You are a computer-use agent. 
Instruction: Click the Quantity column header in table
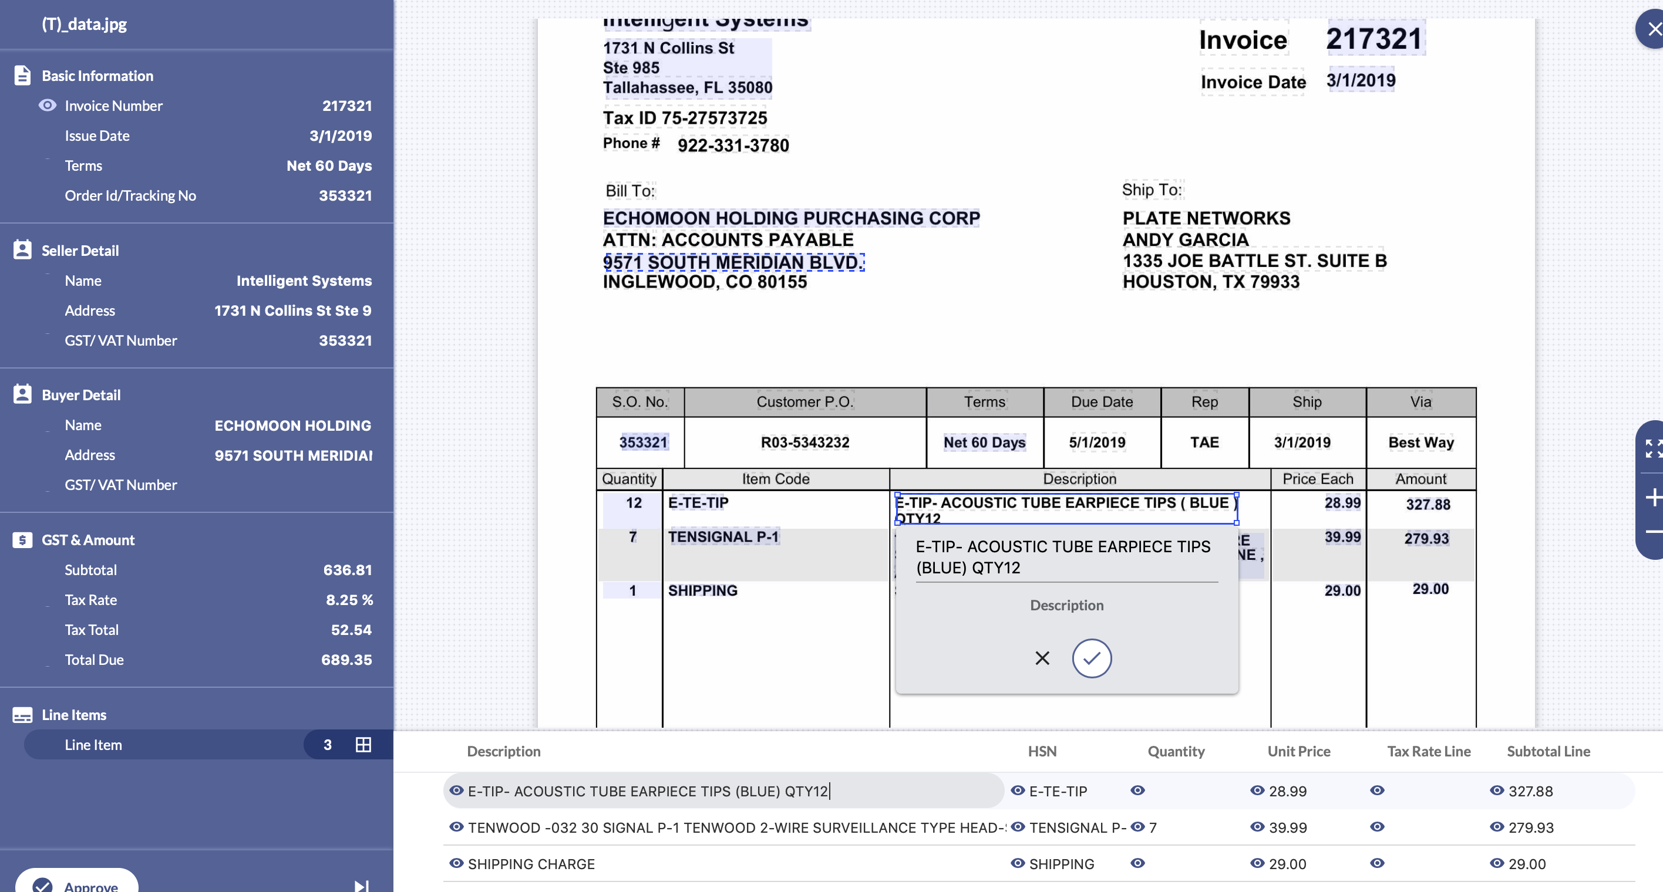(x=1176, y=751)
